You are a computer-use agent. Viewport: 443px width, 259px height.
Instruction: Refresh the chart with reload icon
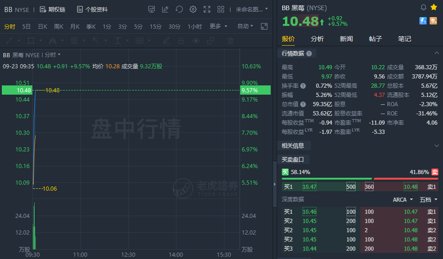pyautogui.click(x=179, y=9)
